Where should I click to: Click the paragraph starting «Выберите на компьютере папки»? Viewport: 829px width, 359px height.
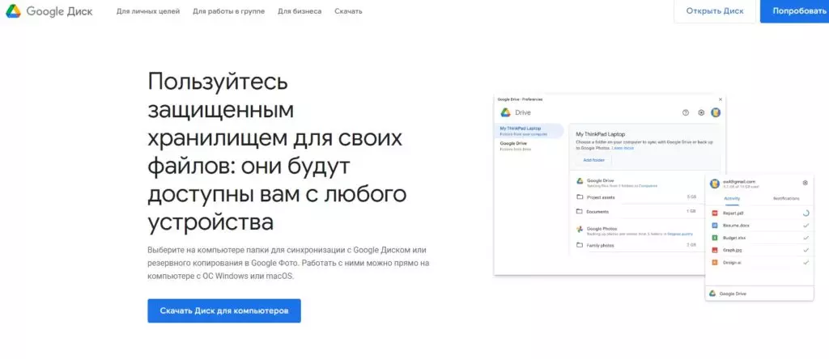point(289,263)
